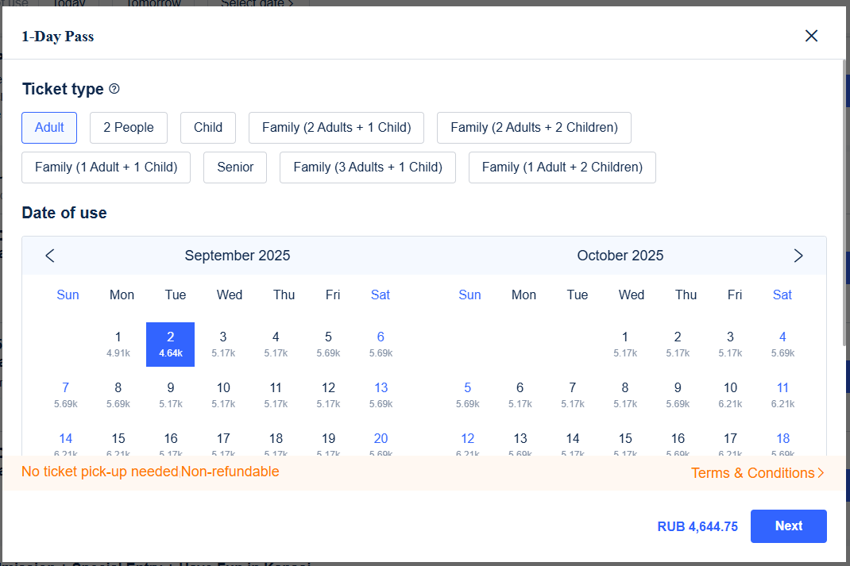This screenshot has height=566, width=850.
Task: Select Sunday September 7
Action: coord(66,395)
